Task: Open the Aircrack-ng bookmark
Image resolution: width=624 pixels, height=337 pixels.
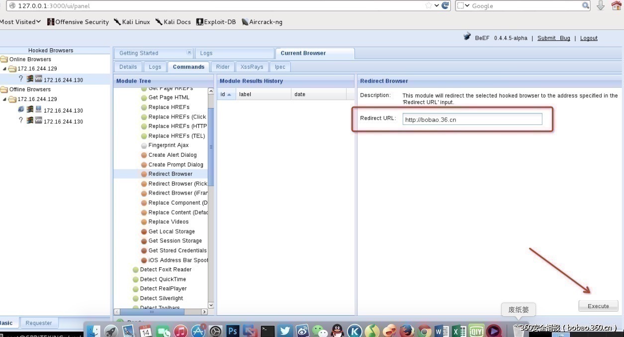Action: pos(262,22)
